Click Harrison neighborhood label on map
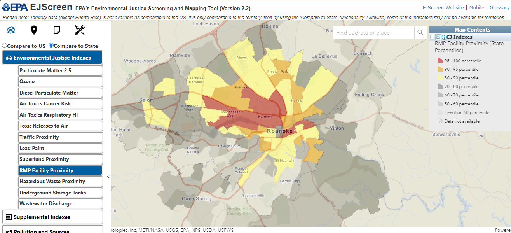The image size is (511, 233). 265,116
